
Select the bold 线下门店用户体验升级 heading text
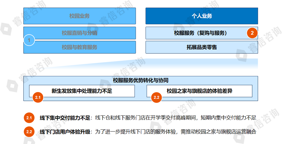pyautogui.click(x=65, y=132)
